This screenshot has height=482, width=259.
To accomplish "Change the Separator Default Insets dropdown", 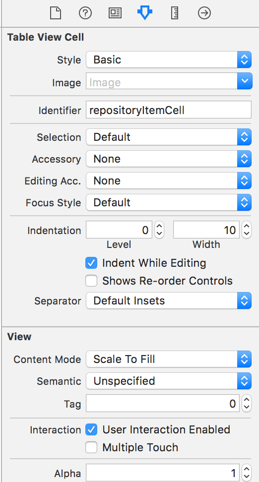I will [169, 301].
